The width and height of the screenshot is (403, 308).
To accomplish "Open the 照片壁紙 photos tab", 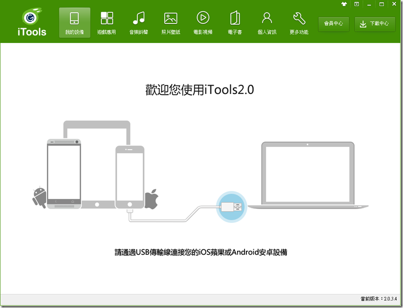I will [171, 22].
